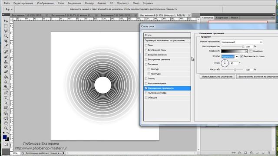The width and height of the screenshot is (278, 156).
Task: Select the custom Shape tool
Action: click(6, 107)
